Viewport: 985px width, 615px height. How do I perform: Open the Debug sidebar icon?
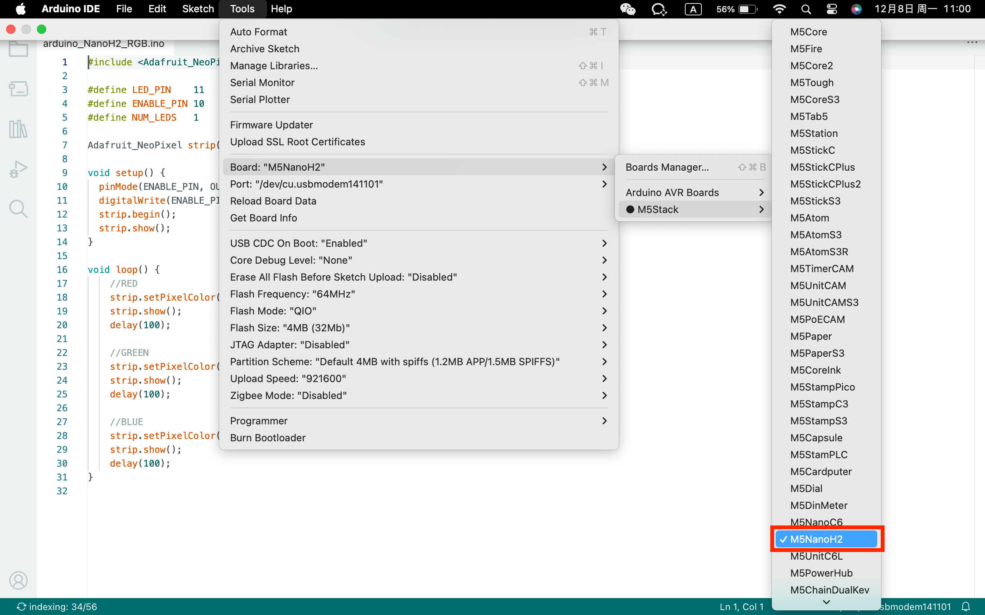18,169
